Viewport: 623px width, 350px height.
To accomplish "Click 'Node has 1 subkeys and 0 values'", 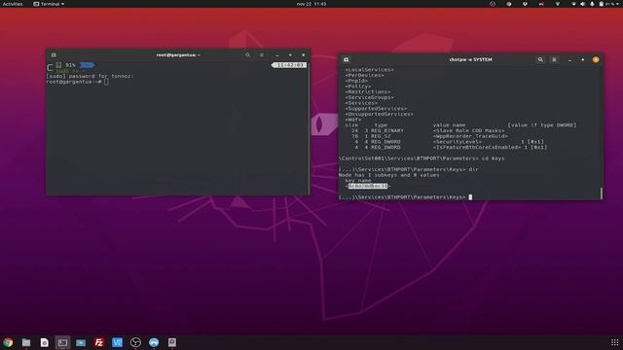I will point(389,175).
